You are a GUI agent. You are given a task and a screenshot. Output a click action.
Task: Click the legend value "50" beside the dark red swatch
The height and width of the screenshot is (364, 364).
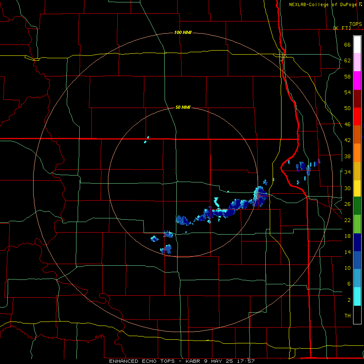pyautogui.click(x=347, y=108)
